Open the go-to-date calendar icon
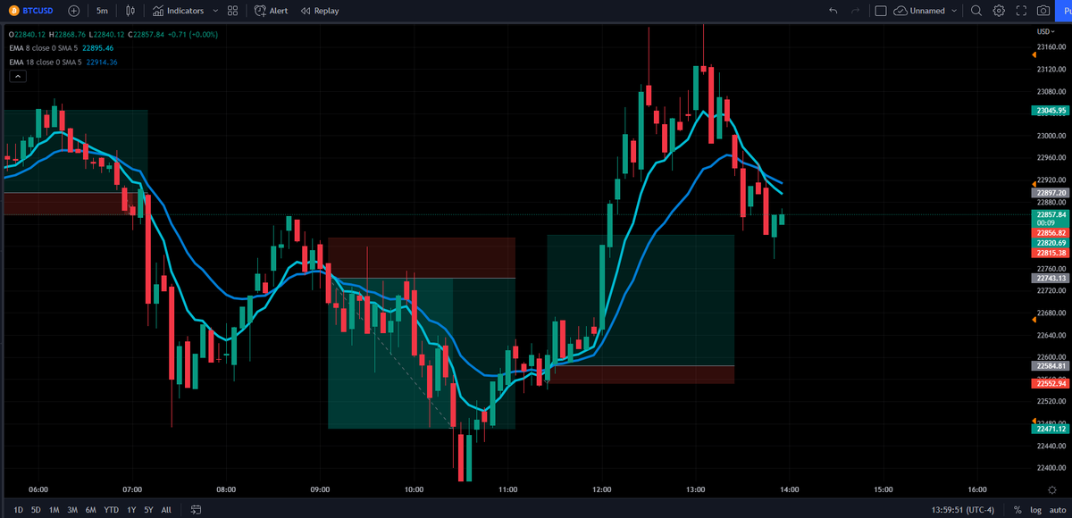The height and width of the screenshot is (518, 1072). tap(197, 510)
